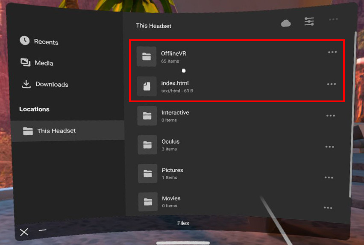
Task: Select the Oculus folder name
Action: [x=170, y=142]
